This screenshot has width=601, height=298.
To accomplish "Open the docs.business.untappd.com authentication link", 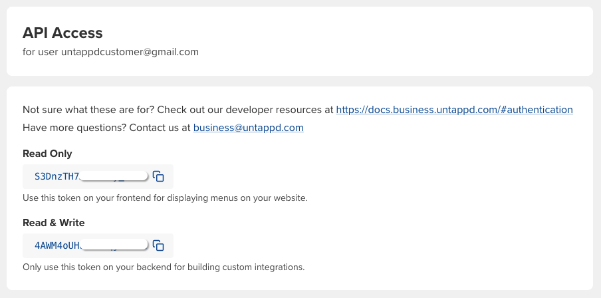I will pyautogui.click(x=454, y=110).
